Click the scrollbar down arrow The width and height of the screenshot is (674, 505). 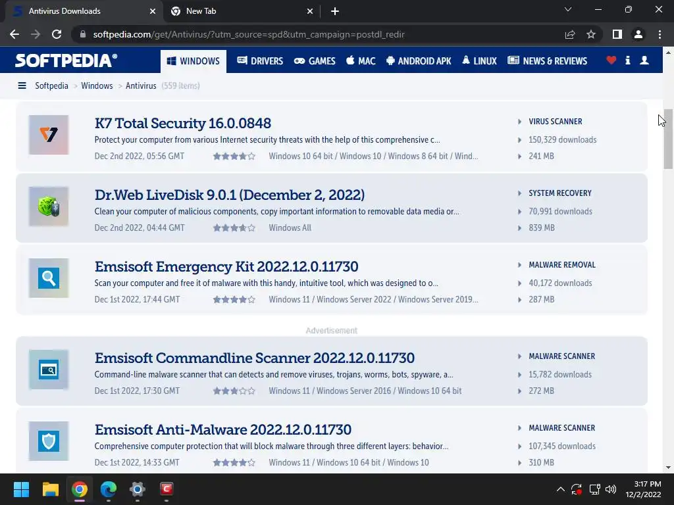pyautogui.click(x=668, y=468)
